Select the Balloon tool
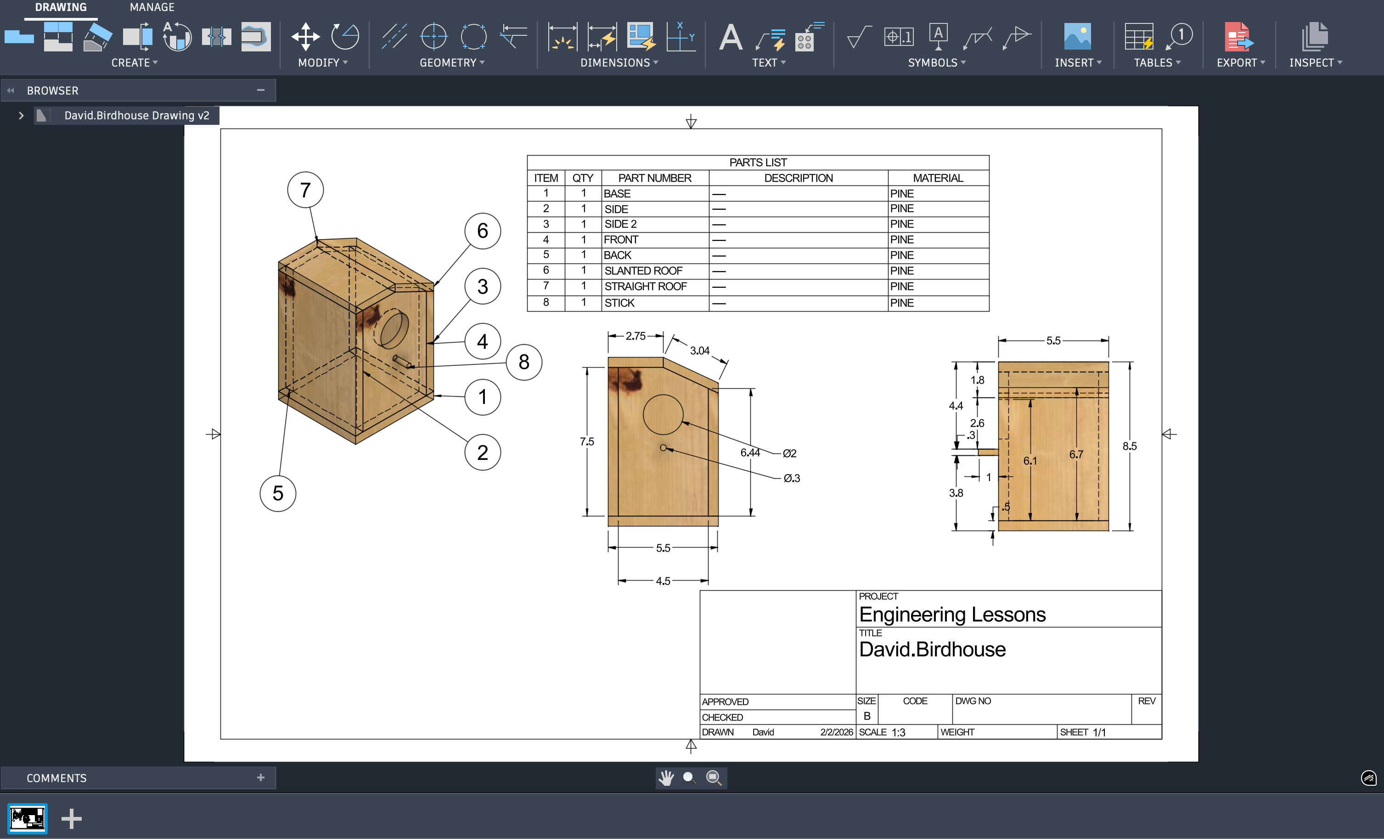This screenshot has width=1384, height=839. pos(1178,37)
